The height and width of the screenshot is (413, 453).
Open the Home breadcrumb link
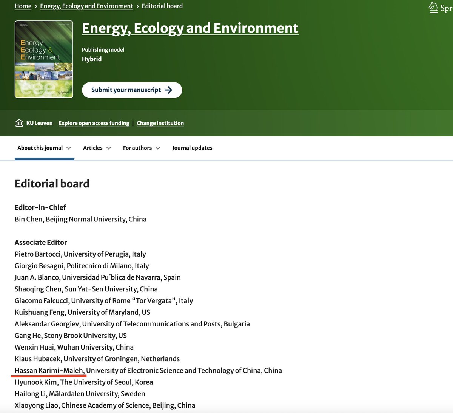pyautogui.click(x=23, y=6)
